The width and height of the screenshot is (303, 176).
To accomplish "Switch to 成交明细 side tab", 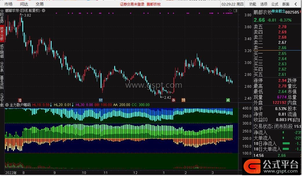I will (x=2, y=51).
